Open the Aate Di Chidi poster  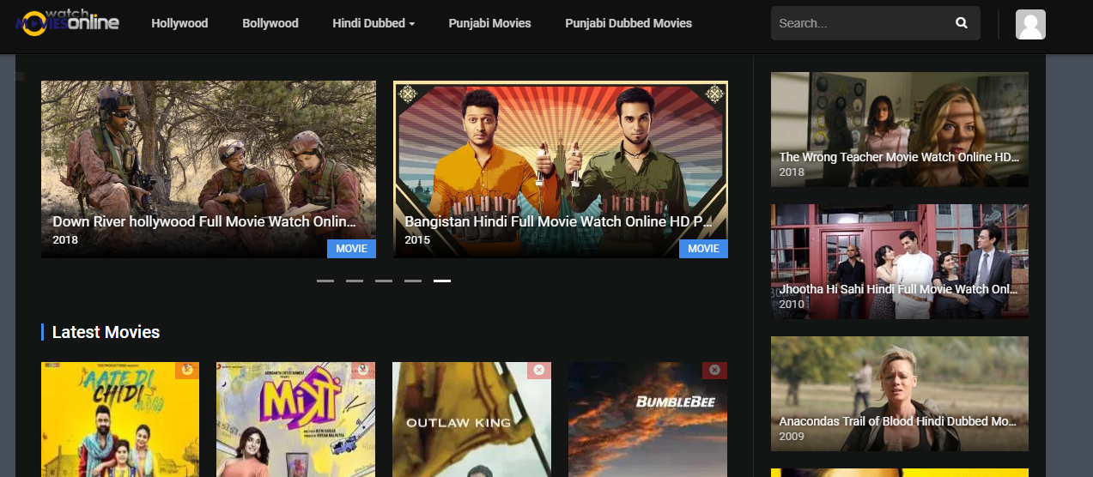pyautogui.click(x=120, y=420)
